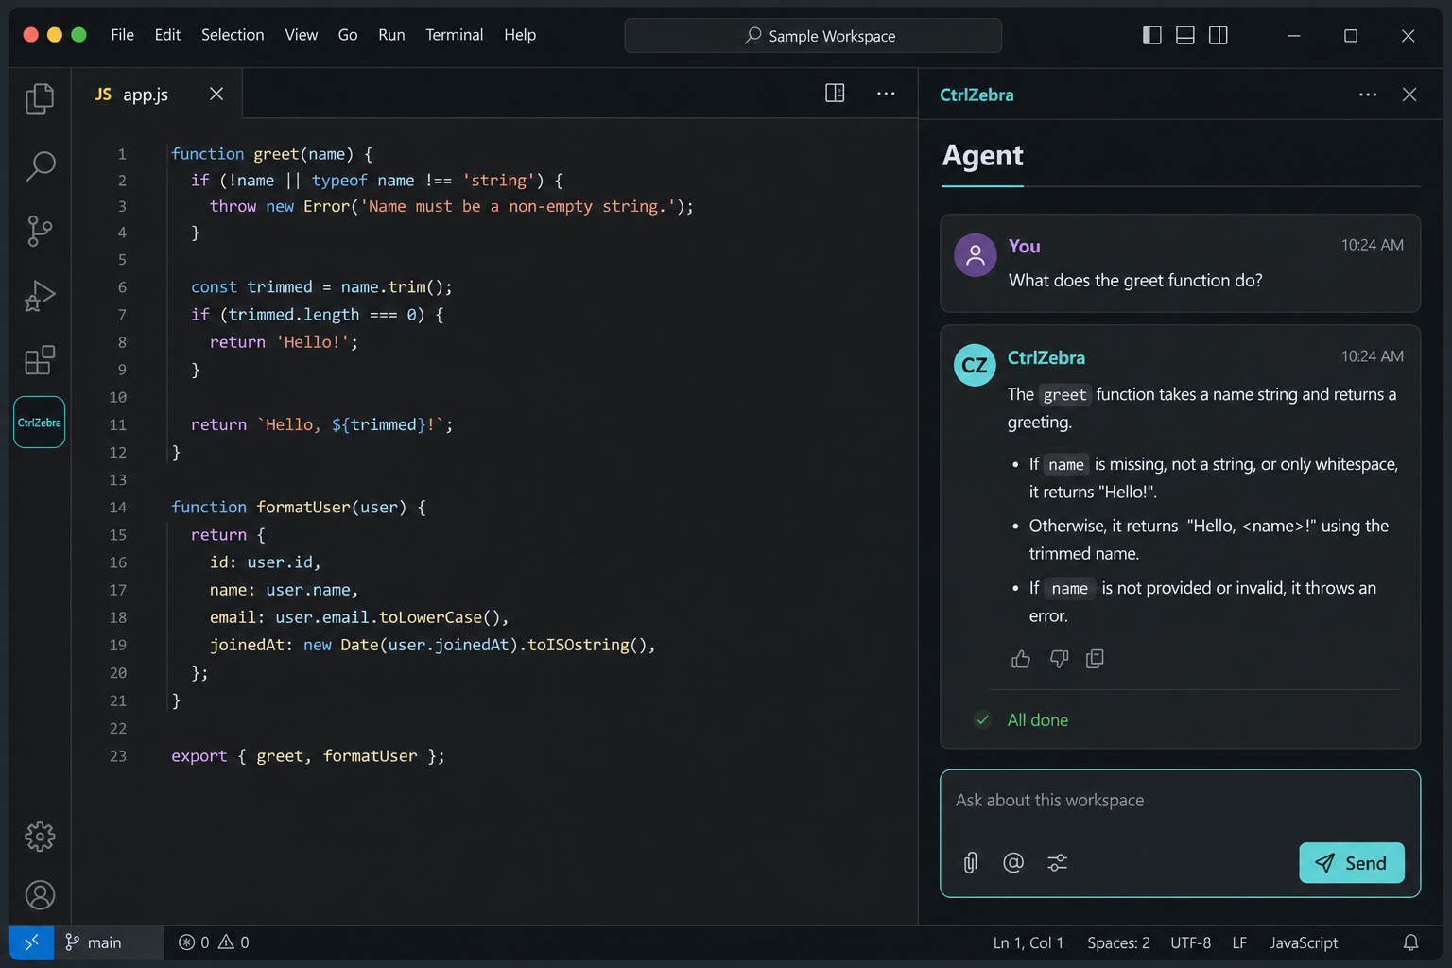
Task: Toggle the primary side bar layout
Action: (1151, 35)
